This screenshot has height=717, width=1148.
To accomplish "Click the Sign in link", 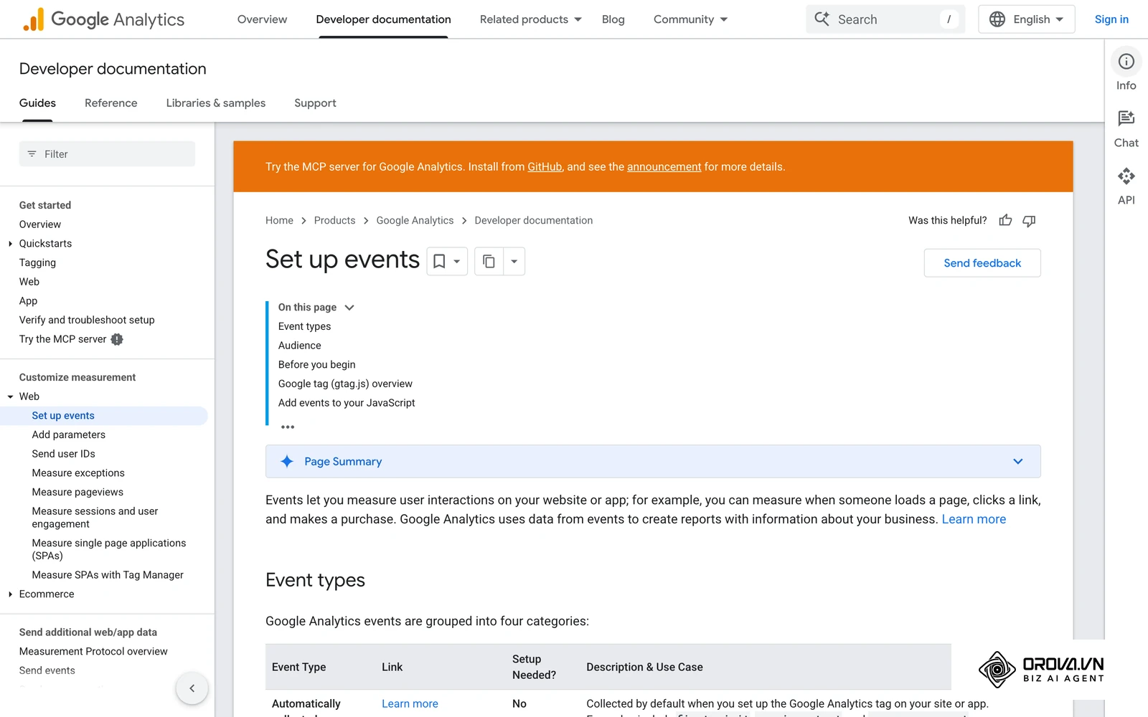I will pos(1111,19).
